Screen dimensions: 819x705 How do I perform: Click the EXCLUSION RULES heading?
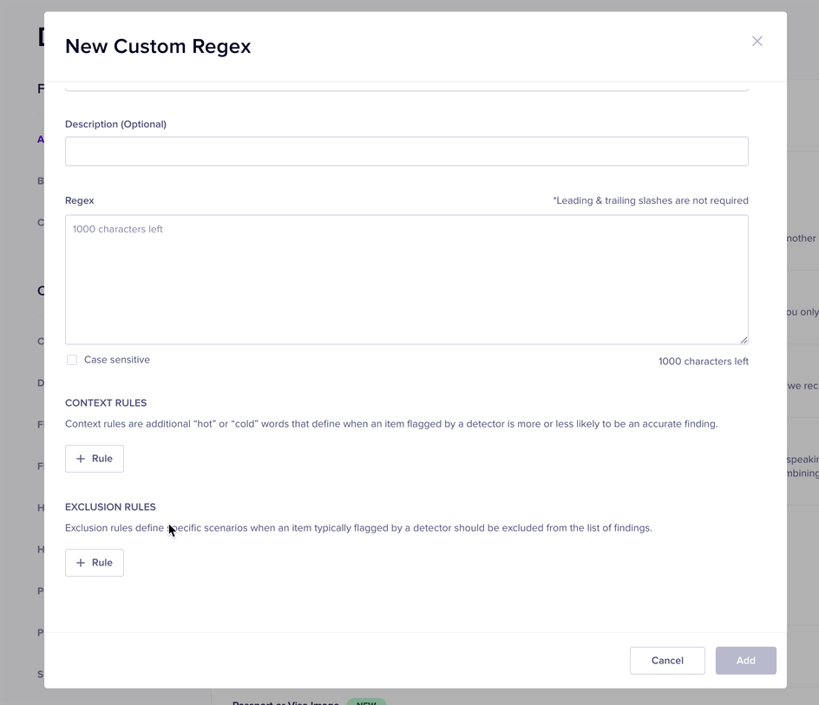pos(110,507)
